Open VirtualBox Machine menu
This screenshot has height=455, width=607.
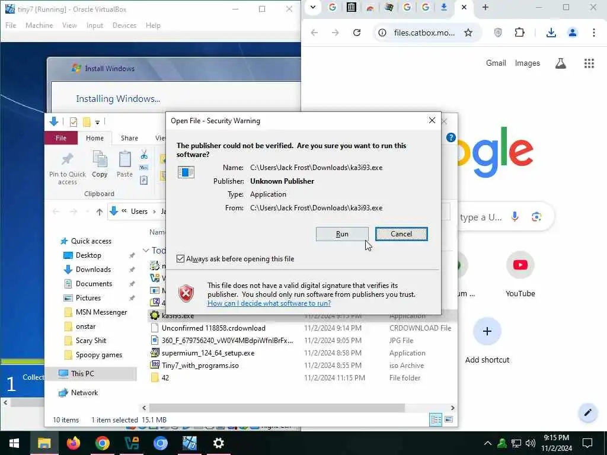(39, 25)
